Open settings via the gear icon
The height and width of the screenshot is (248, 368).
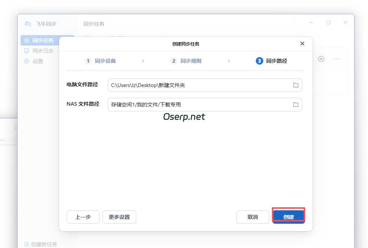(26, 61)
